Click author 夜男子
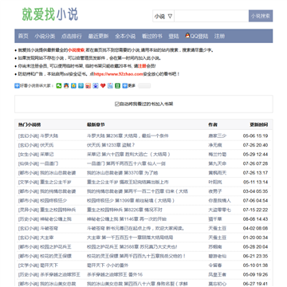This screenshot has height=287, width=287. tap(215, 191)
